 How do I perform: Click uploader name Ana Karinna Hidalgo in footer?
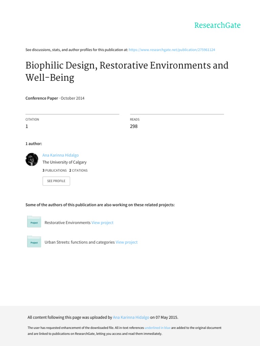(131, 317)
